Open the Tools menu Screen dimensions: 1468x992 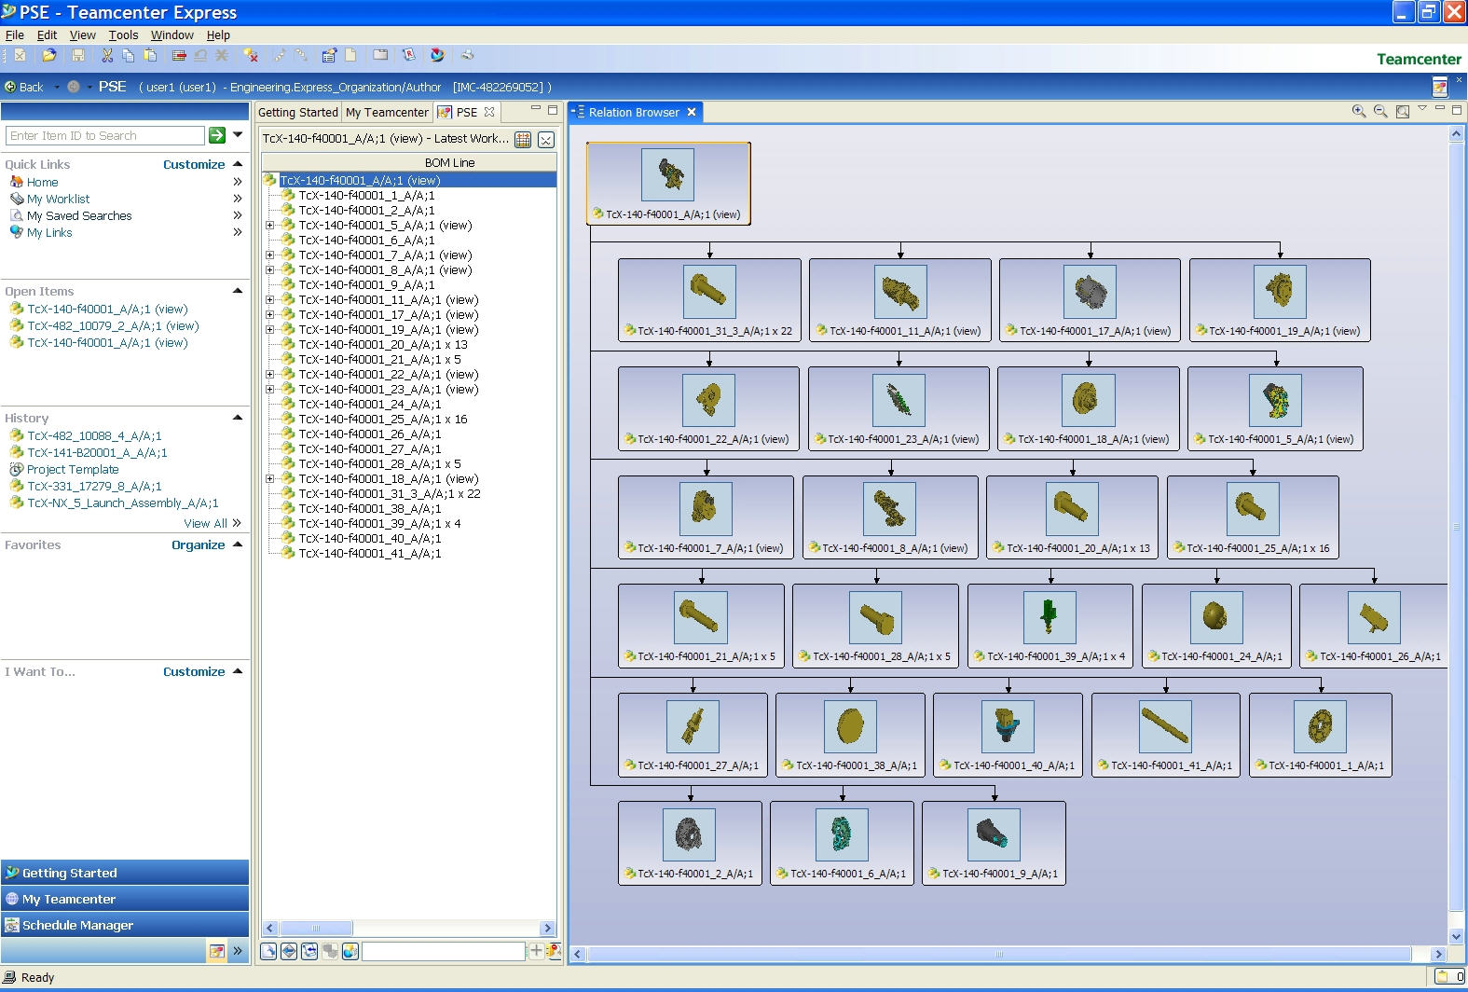123,34
